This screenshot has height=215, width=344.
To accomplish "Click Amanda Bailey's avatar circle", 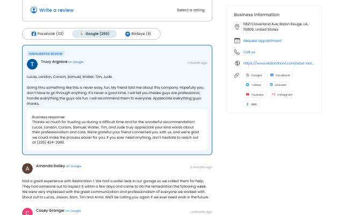I will pyautogui.click(x=27, y=168).
